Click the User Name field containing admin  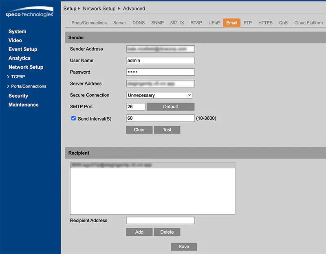pos(160,60)
